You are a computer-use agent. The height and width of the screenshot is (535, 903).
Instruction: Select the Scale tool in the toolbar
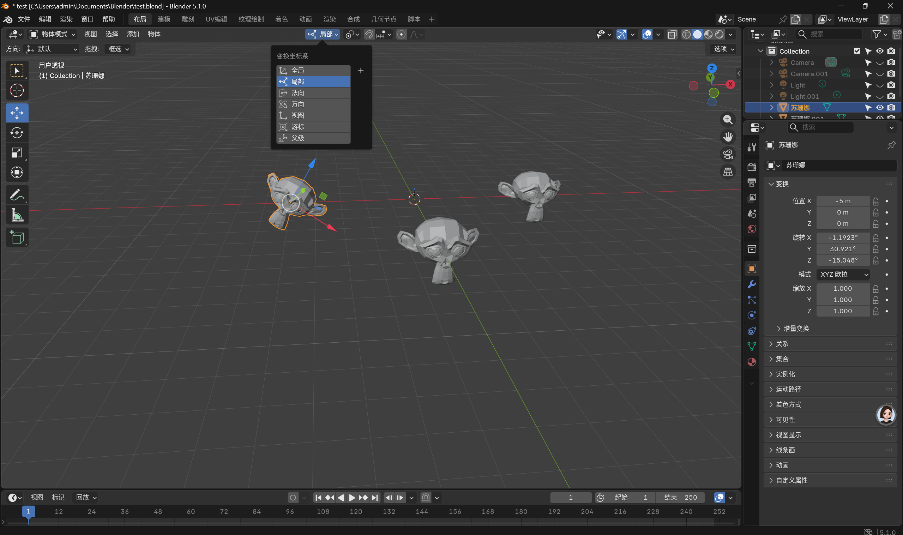tap(17, 152)
